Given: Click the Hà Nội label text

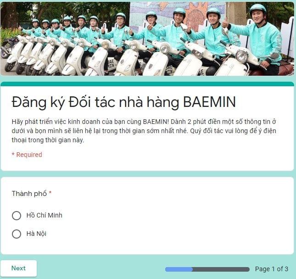Looking at the screenshot, I should [x=36, y=234].
